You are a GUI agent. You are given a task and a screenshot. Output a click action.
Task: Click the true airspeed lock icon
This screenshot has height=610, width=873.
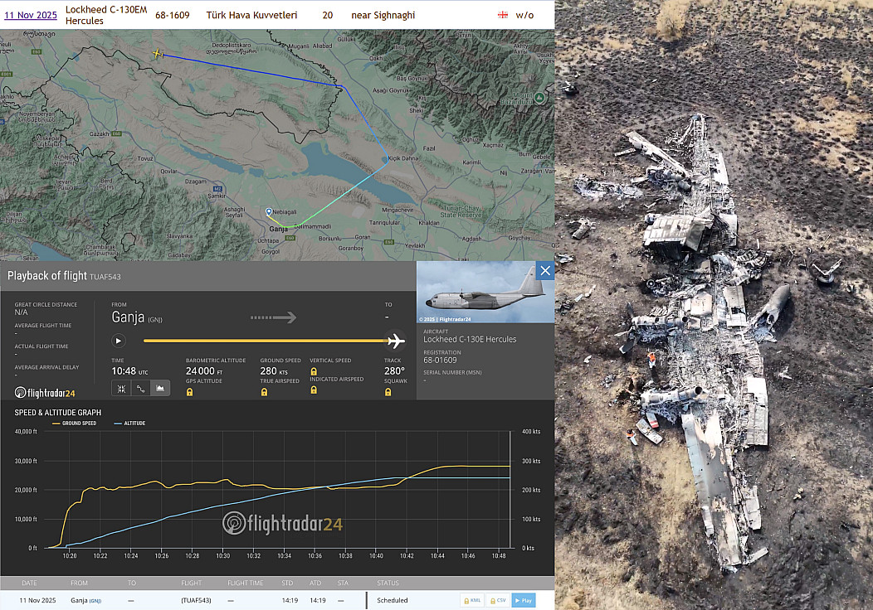264,392
